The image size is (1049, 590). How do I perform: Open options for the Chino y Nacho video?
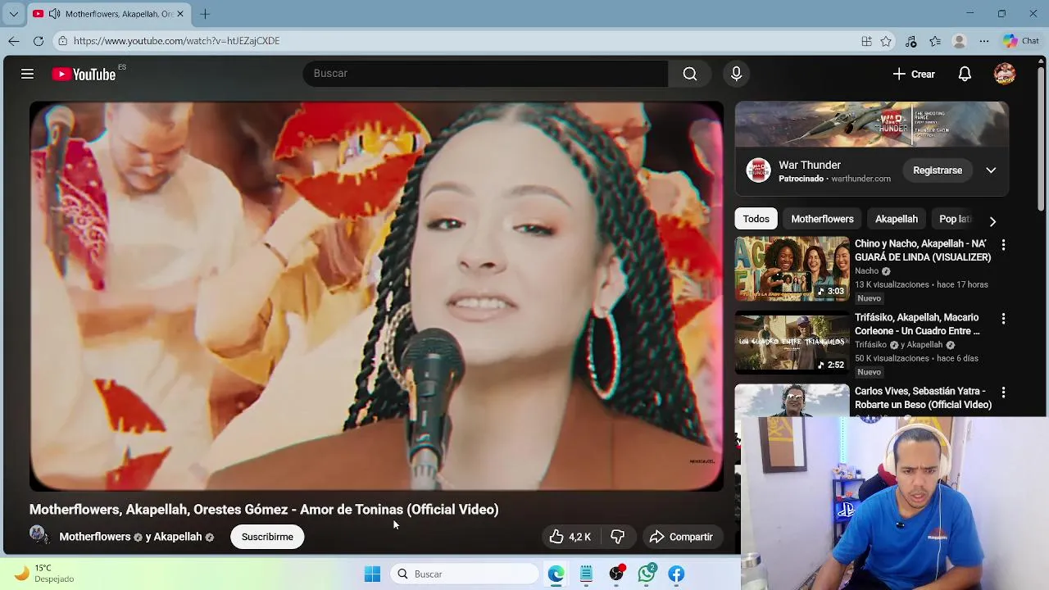[1003, 245]
